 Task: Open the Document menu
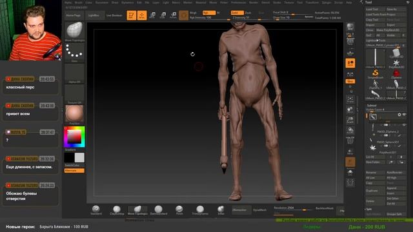(102, 3)
